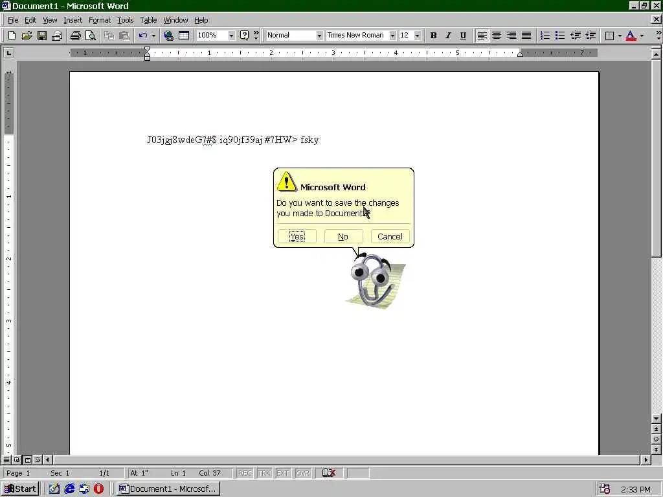Screen dimensions: 663x497
Task: Open the File menu
Action: coord(13,20)
